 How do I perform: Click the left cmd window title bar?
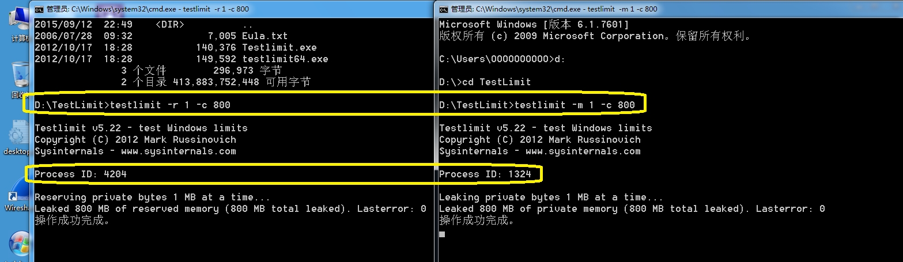click(x=231, y=9)
